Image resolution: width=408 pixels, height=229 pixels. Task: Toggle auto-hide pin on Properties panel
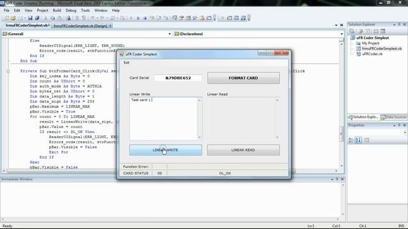pos(399,125)
